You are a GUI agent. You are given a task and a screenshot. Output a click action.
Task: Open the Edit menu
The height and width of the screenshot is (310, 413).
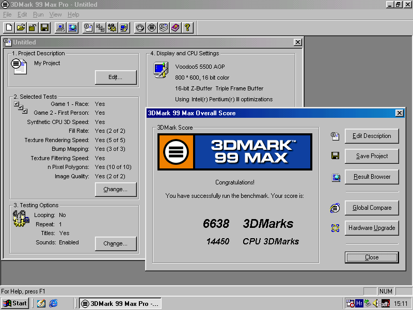(x=22, y=14)
